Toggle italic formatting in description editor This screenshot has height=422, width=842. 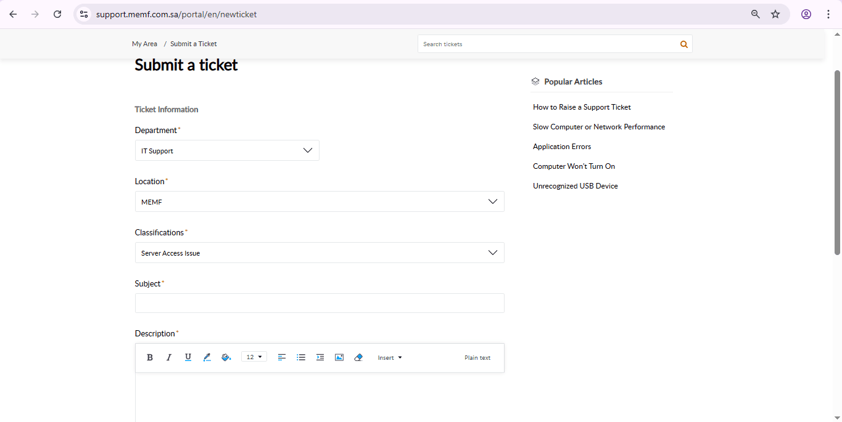tap(169, 357)
